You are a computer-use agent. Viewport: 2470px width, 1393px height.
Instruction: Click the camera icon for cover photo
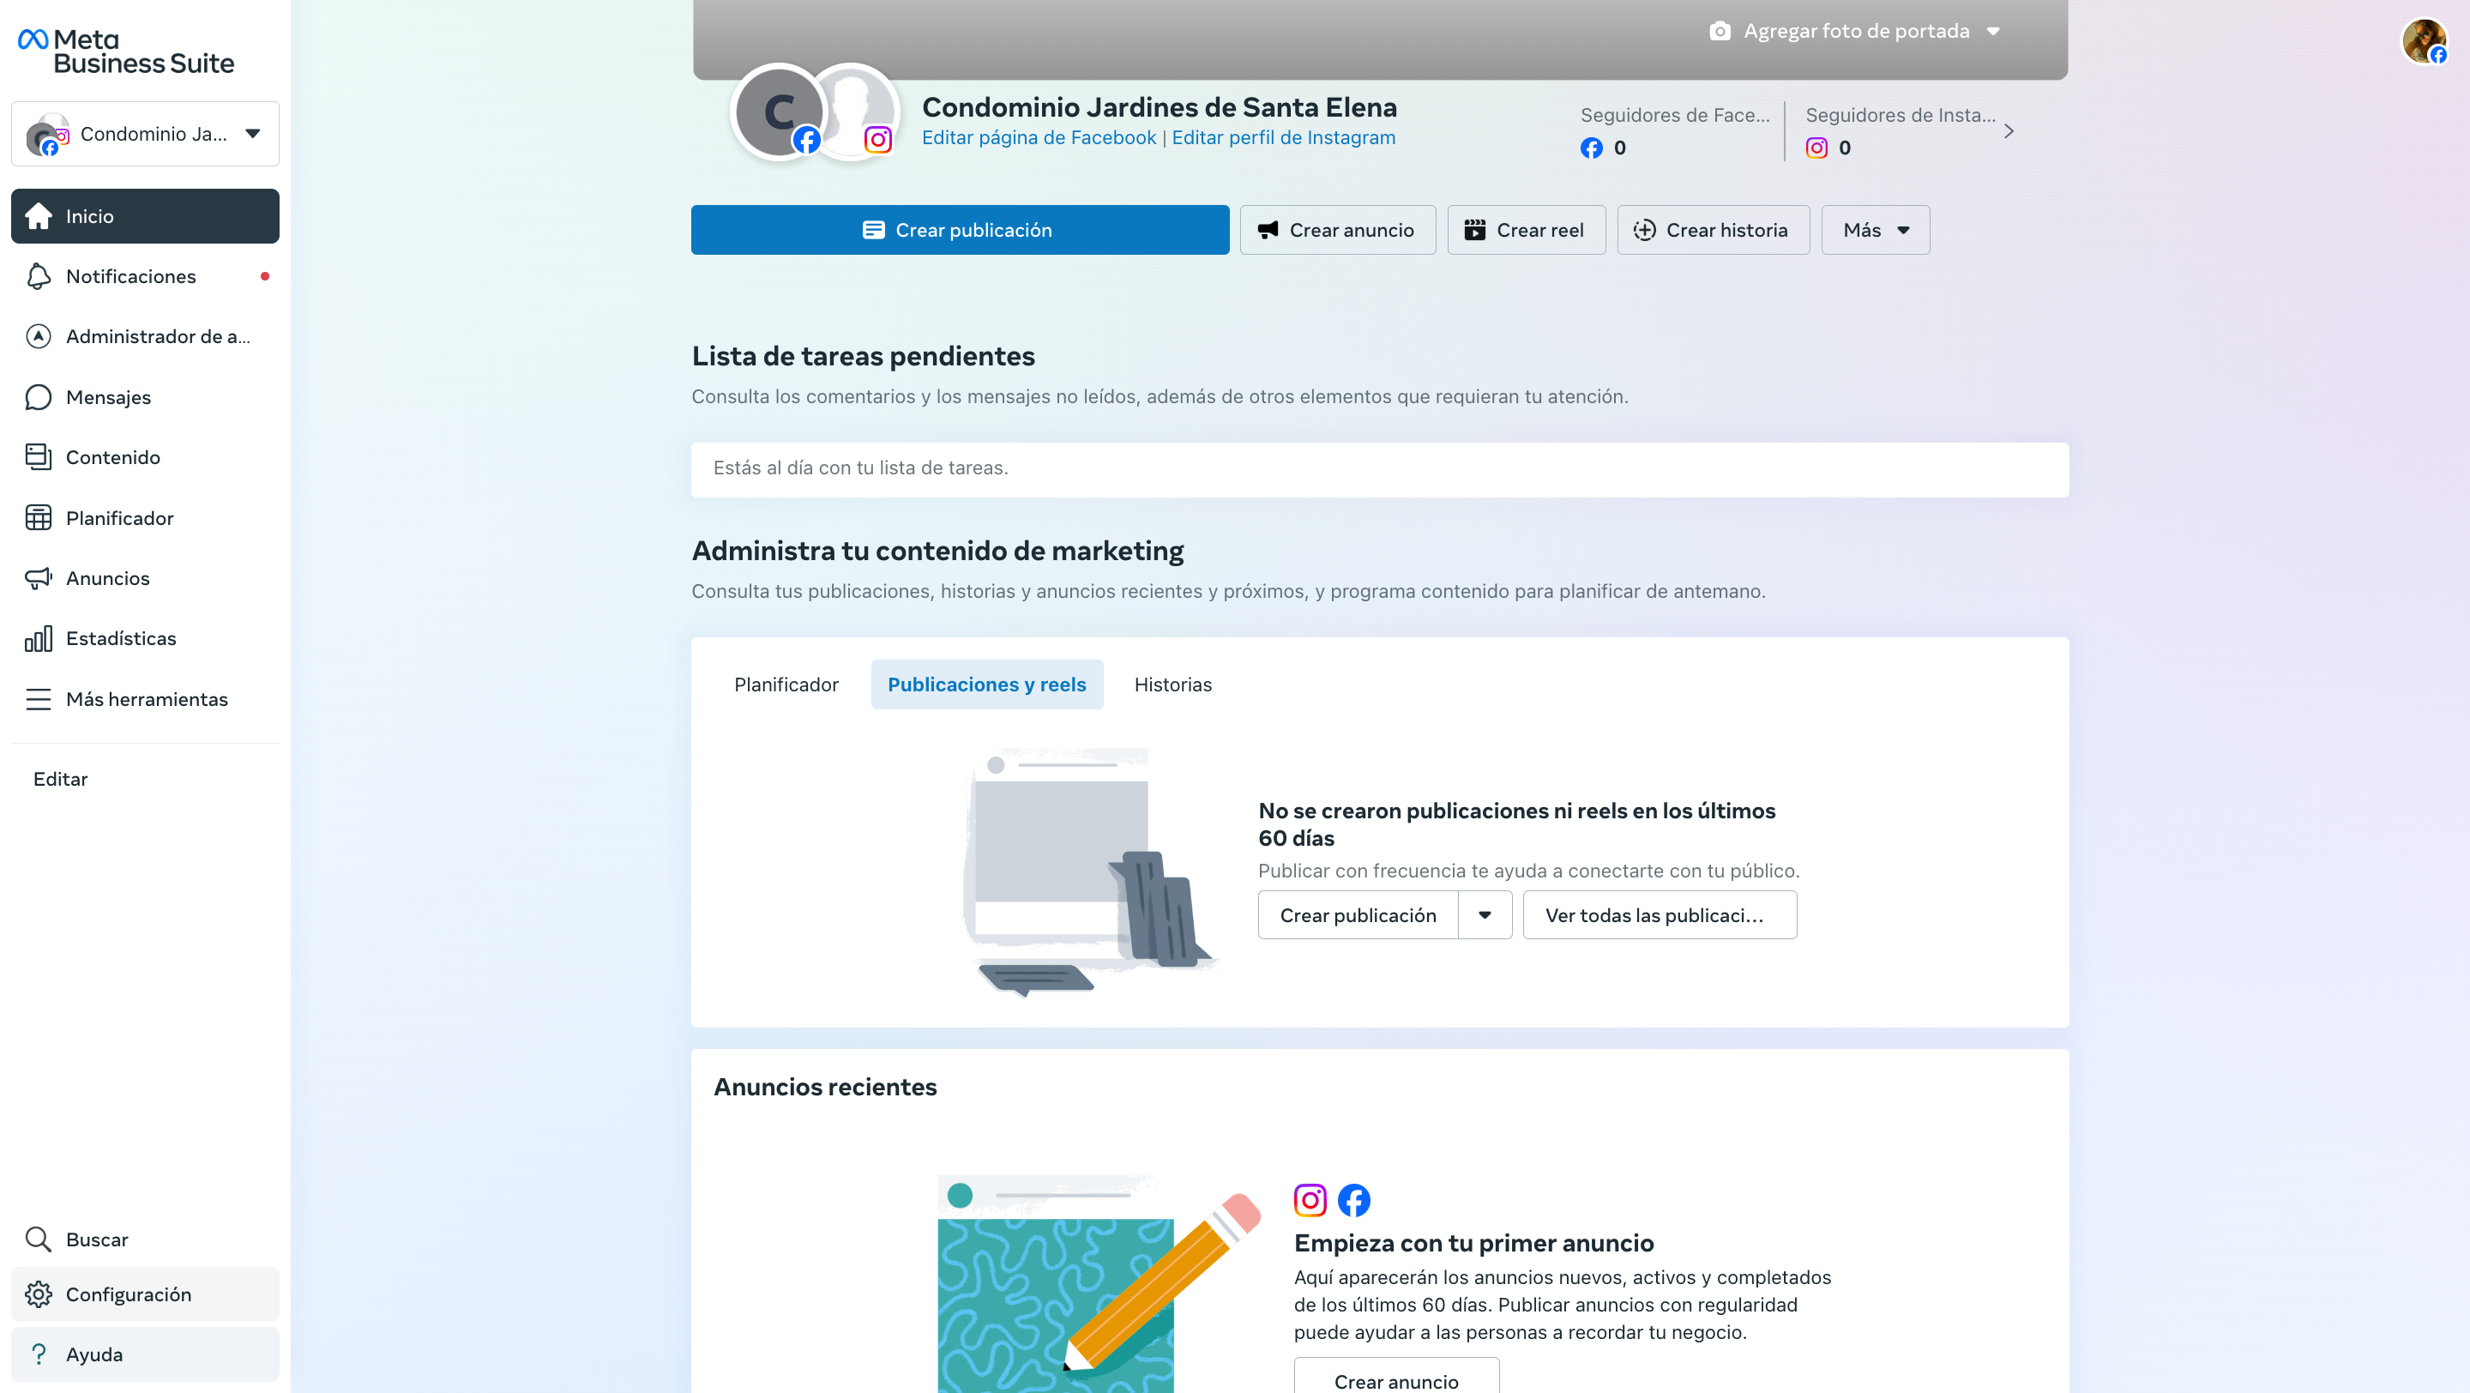(x=1720, y=31)
